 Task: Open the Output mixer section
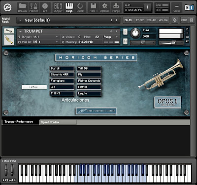tap(58, 8)
